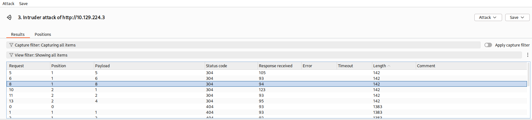Sort by the Comment column header
This screenshot has width=532, height=120.
coord(471,66)
